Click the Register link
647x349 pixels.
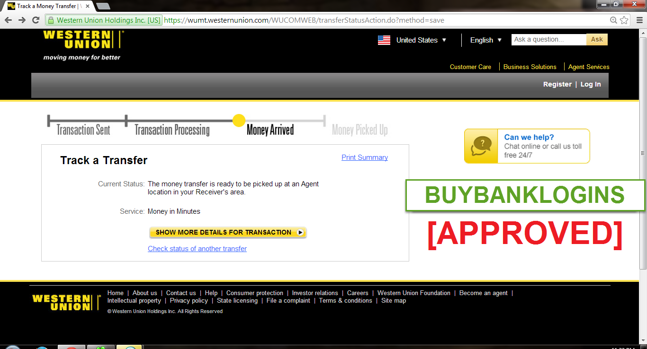557,84
